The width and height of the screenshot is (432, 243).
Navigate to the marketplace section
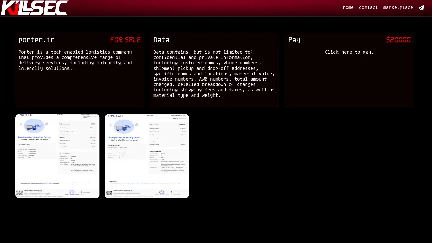[x=398, y=8]
